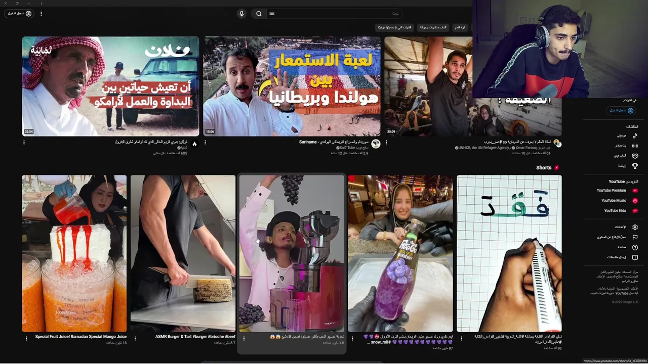Open the Arabic handwriting short thumbnail
This screenshot has height=364, width=648.
(x=509, y=253)
